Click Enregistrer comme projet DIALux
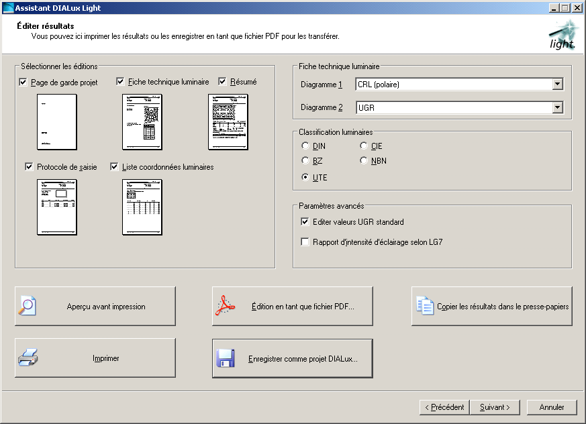This screenshot has height=424, width=586. click(x=293, y=359)
